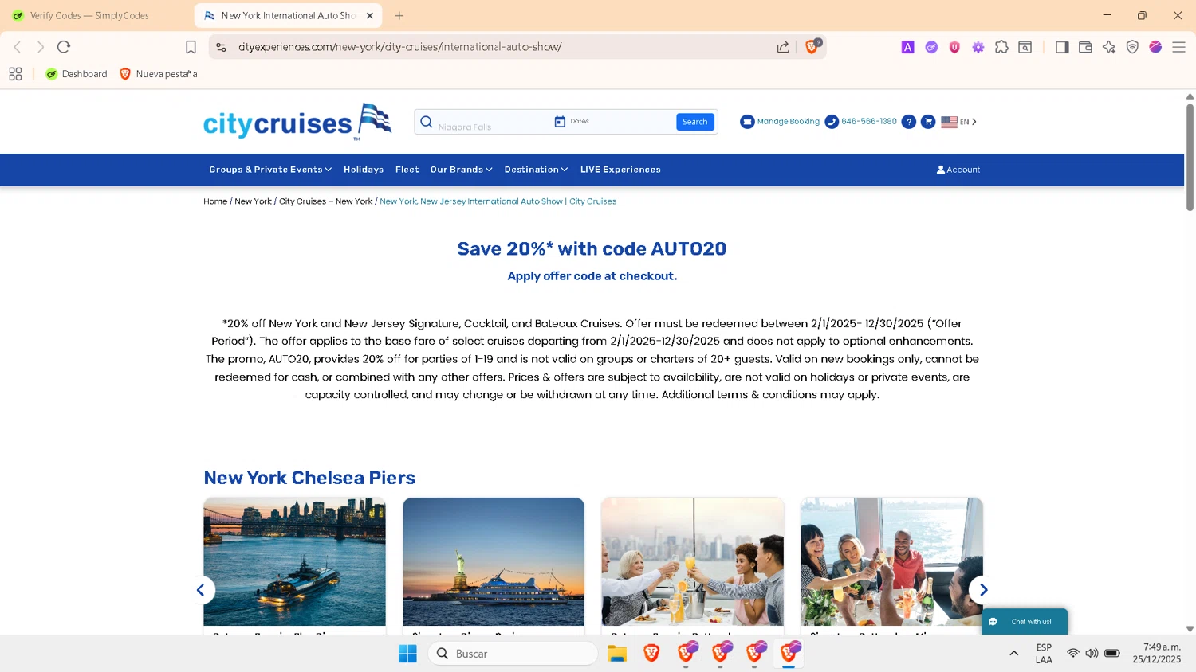This screenshot has width=1196, height=672.
Task: Click the share page icon in address bar
Action: (x=783, y=47)
